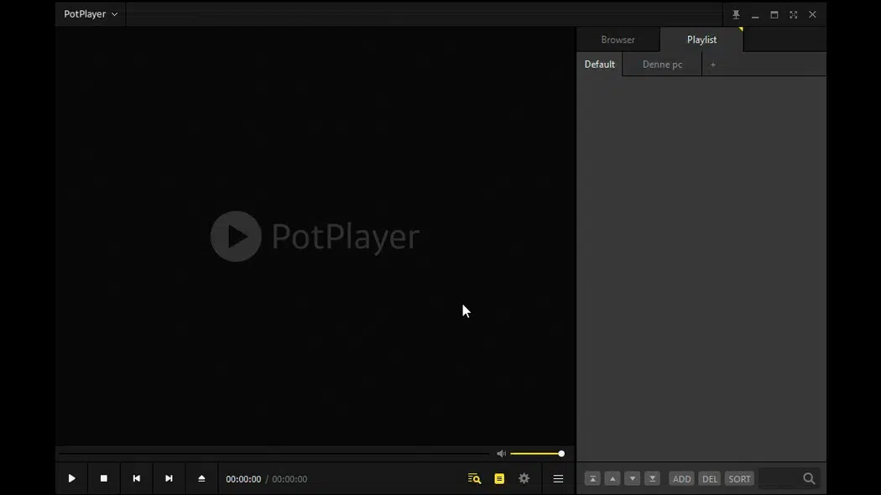Select the Playlist tab

click(701, 39)
